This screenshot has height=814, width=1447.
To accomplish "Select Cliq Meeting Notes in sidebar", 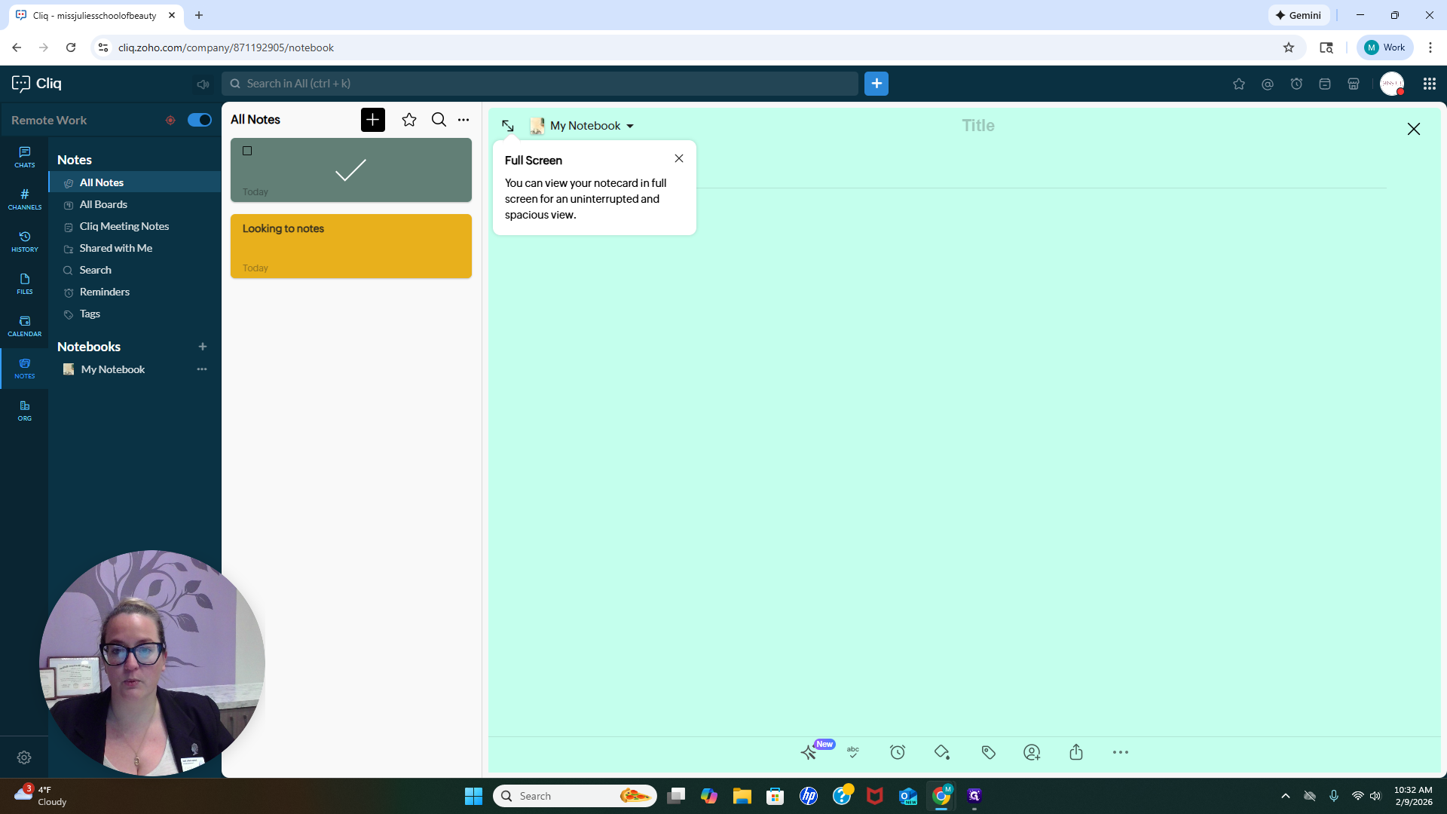I will (x=124, y=226).
